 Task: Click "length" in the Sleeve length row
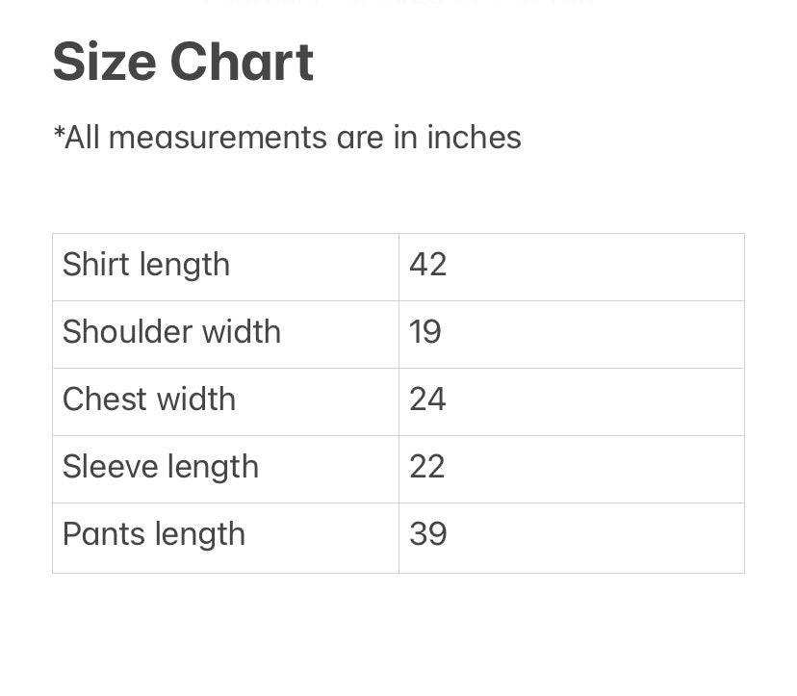coord(213,467)
